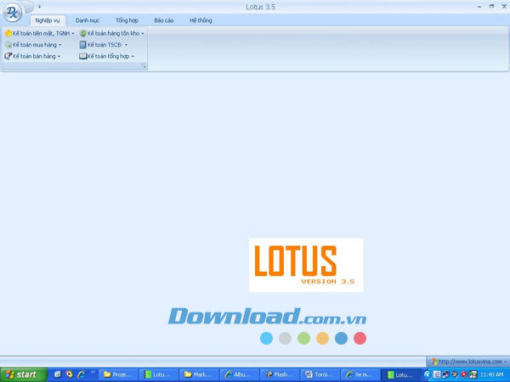Image resolution: width=510 pixels, height=382 pixels.
Task: Open the quick access toolbar customize arrow
Action: pyautogui.click(x=39, y=7)
